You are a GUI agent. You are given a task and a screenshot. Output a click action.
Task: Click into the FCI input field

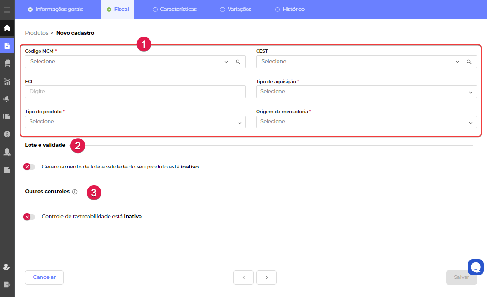click(135, 92)
